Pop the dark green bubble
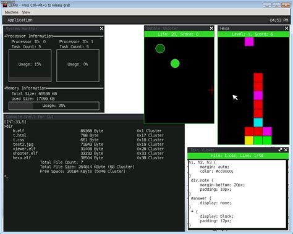293x234 pixels. pyautogui.click(x=160, y=49)
